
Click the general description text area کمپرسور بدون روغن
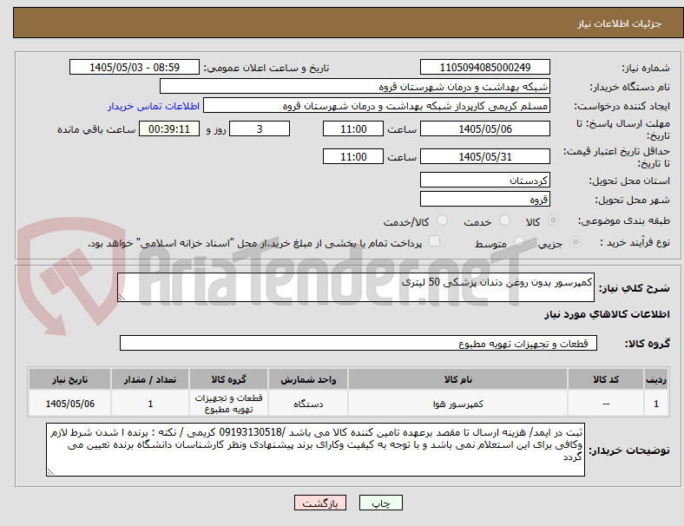tap(356, 287)
